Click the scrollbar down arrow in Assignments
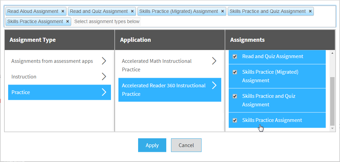The width and height of the screenshot is (340, 162). pos(332,129)
